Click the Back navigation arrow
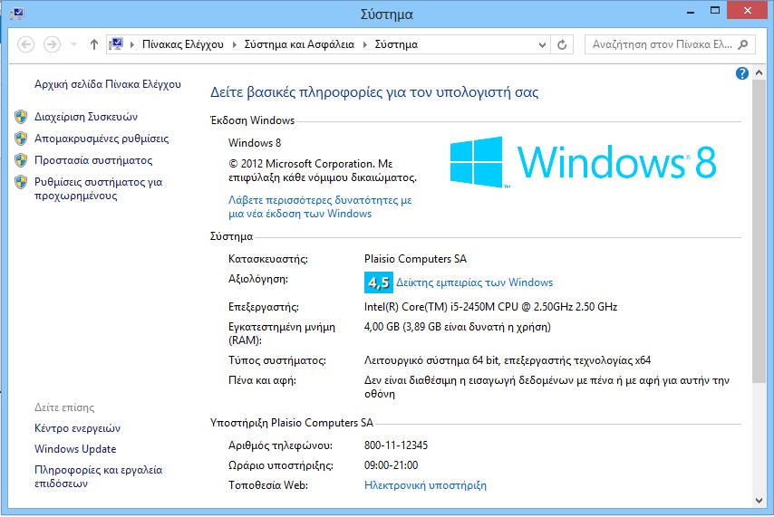This screenshot has height=517, width=774. (x=25, y=44)
